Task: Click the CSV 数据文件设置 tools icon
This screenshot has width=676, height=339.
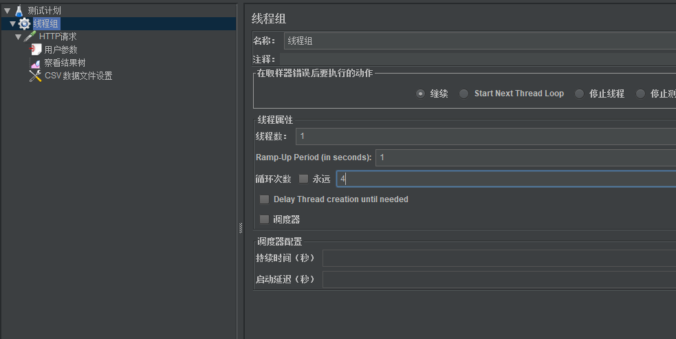Action: click(x=35, y=76)
